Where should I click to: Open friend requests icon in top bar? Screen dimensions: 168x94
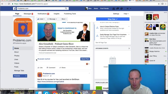coord(114,9)
